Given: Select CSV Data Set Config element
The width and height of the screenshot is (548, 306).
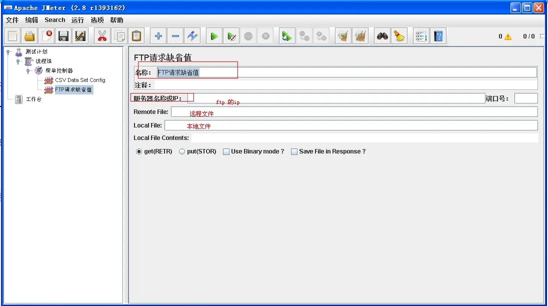Looking at the screenshot, I should point(80,80).
